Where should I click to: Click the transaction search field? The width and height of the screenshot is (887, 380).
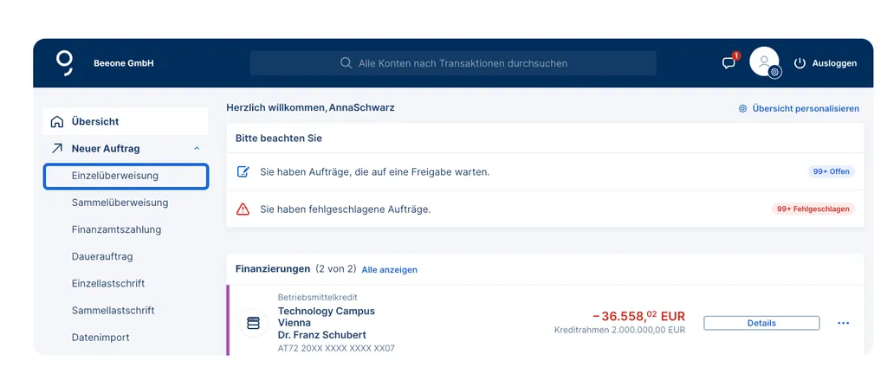pyautogui.click(x=453, y=63)
